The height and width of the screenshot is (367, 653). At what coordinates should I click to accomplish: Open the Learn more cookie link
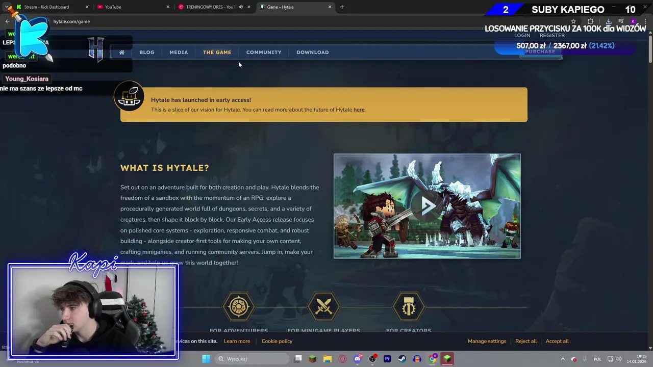coord(237,341)
